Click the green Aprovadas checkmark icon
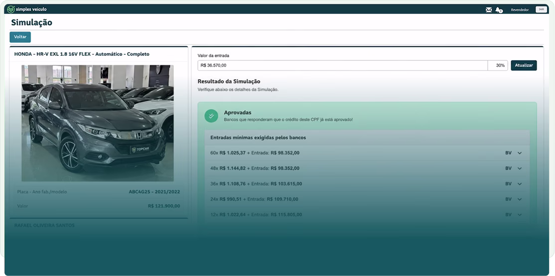555x276 pixels. point(211,116)
